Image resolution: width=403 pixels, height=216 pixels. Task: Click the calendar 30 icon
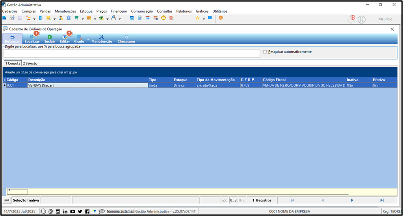coord(147,18)
